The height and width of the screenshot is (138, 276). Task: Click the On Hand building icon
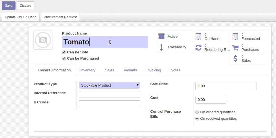tap(198, 37)
